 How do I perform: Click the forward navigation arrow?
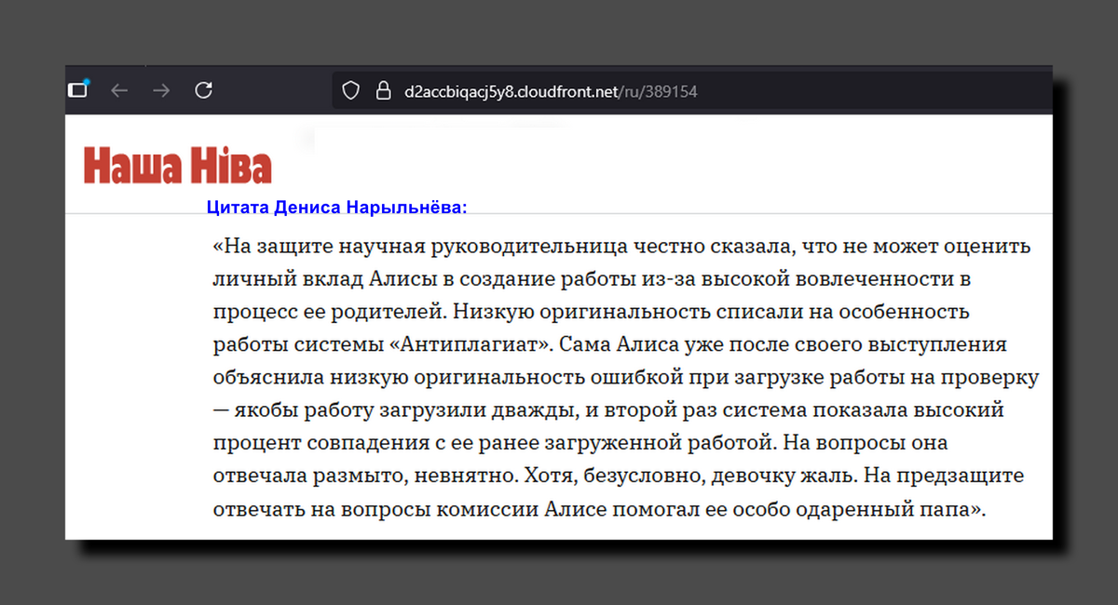tap(160, 89)
